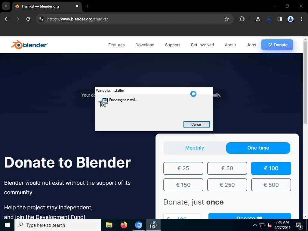Open the taskbar clock and date
The height and width of the screenshot is (231, 308).
click(x=282, y=225)
